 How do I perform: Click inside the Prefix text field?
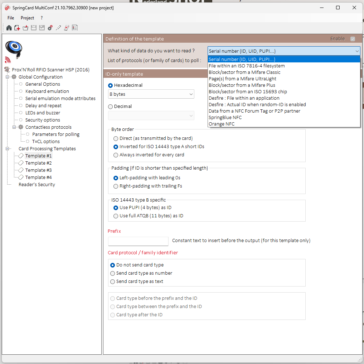pos(138,241)
